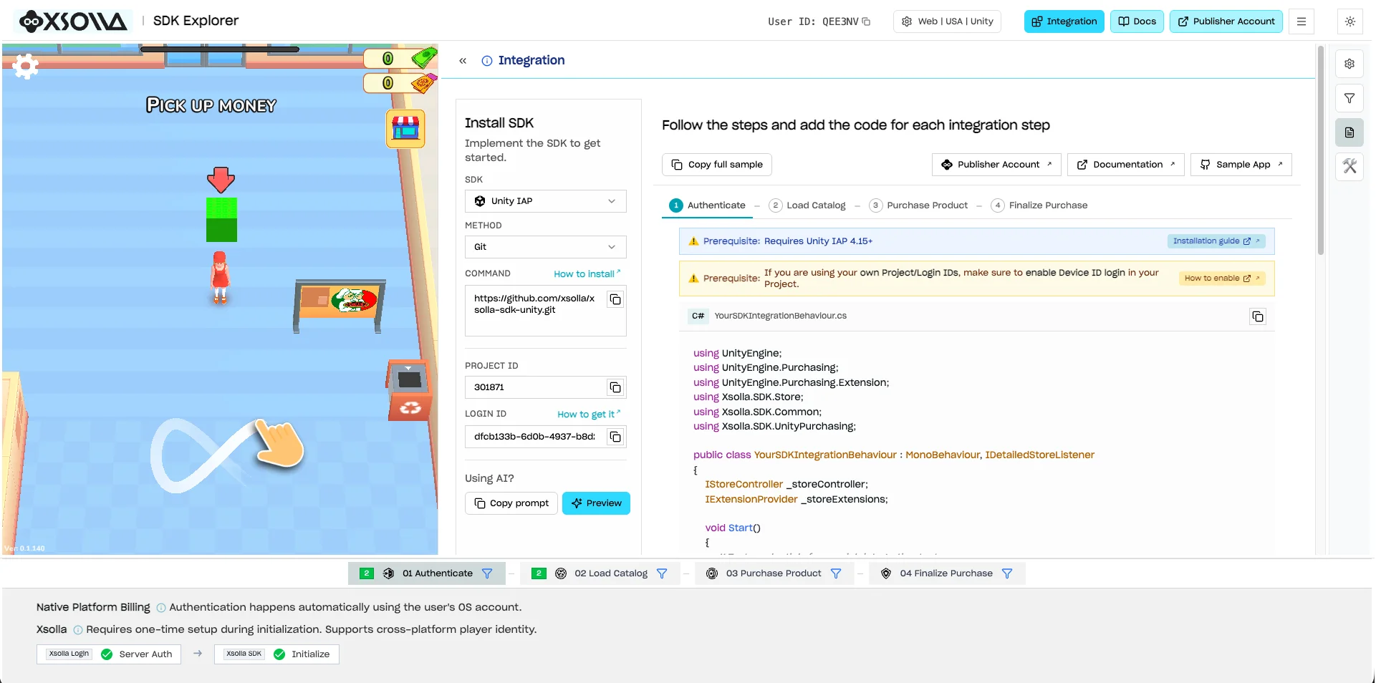Open the How to install link

587,274
